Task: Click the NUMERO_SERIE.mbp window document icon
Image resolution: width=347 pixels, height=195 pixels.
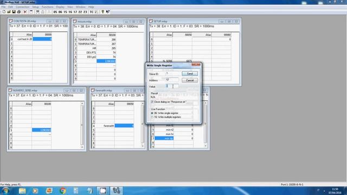Action: coord(10,90)
